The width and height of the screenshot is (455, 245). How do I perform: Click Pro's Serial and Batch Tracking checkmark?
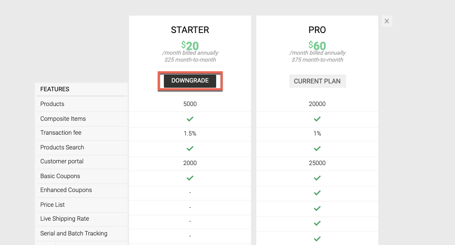[x=317, y=238]
